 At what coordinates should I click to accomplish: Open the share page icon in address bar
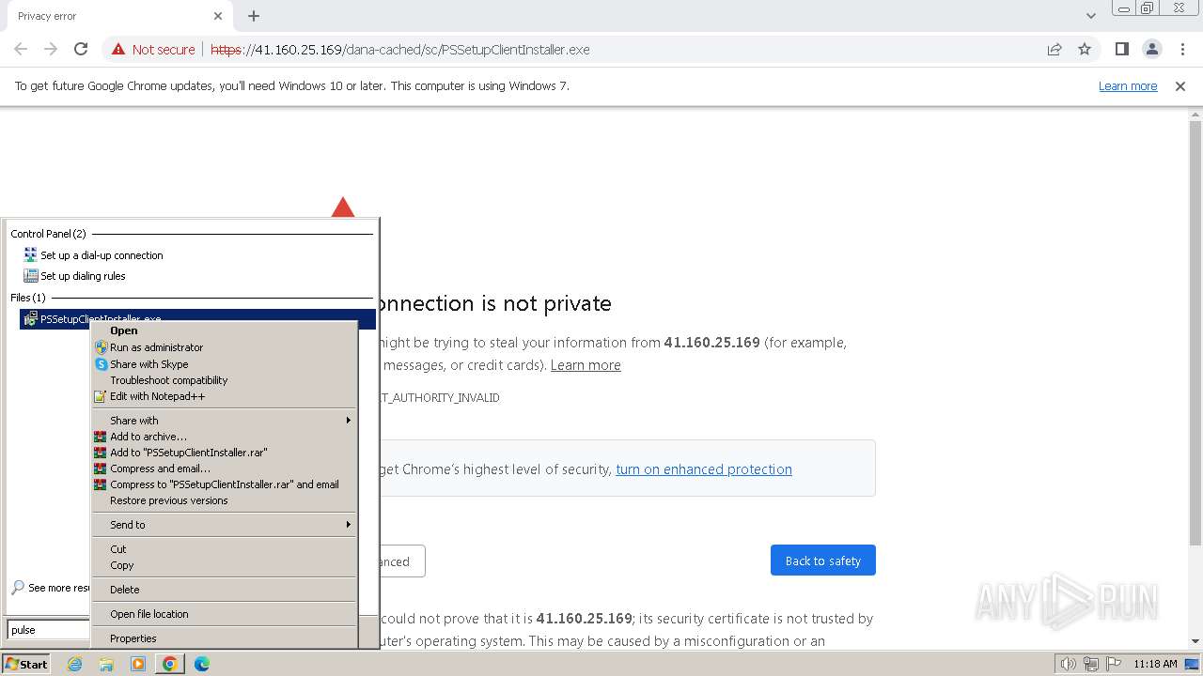[x=1055, y=49]
